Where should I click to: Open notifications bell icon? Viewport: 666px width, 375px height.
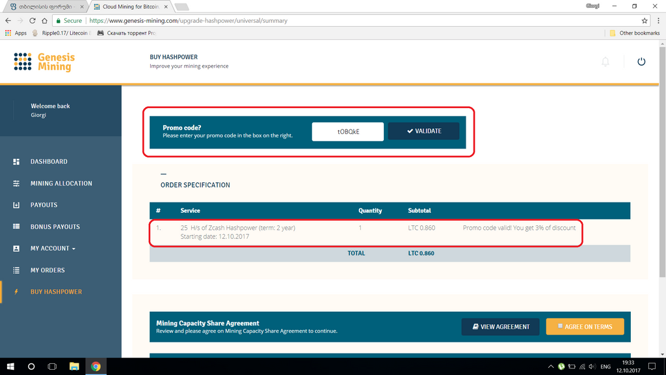(x=606, y=62)
